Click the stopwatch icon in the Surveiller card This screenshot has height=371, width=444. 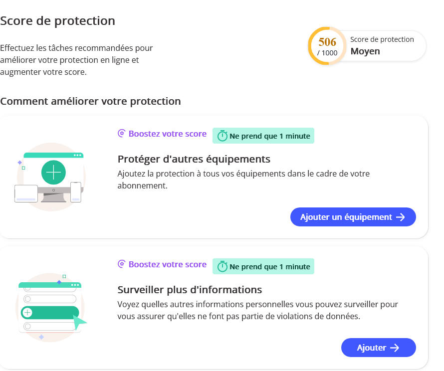[222, 267]
